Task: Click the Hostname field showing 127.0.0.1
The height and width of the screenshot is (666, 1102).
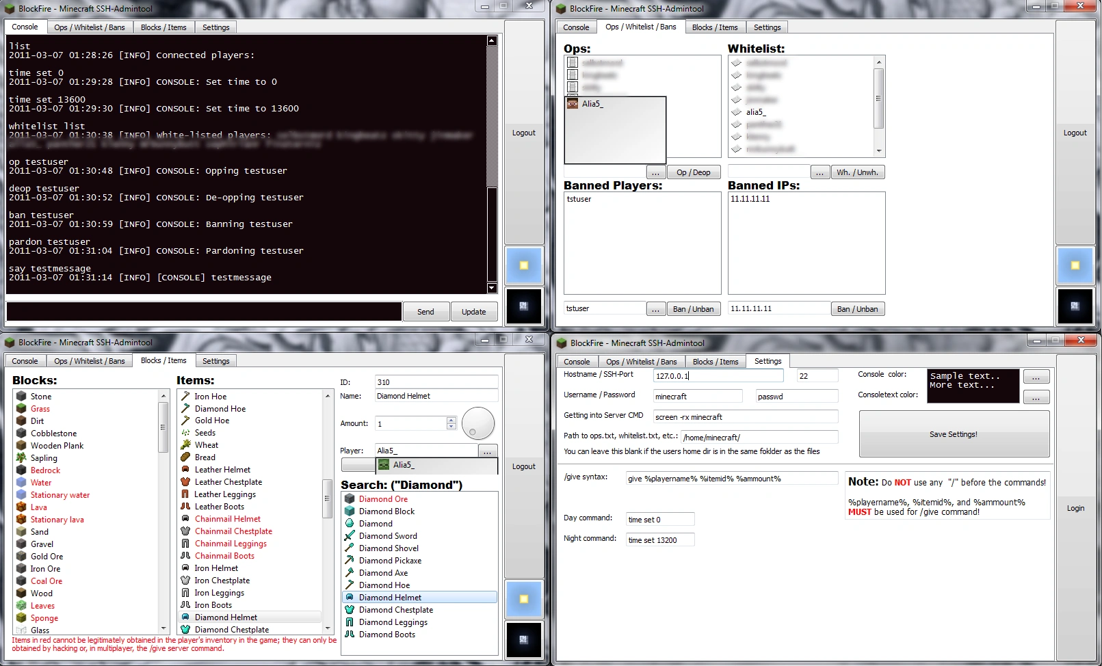Action: [x=718, y=375]
